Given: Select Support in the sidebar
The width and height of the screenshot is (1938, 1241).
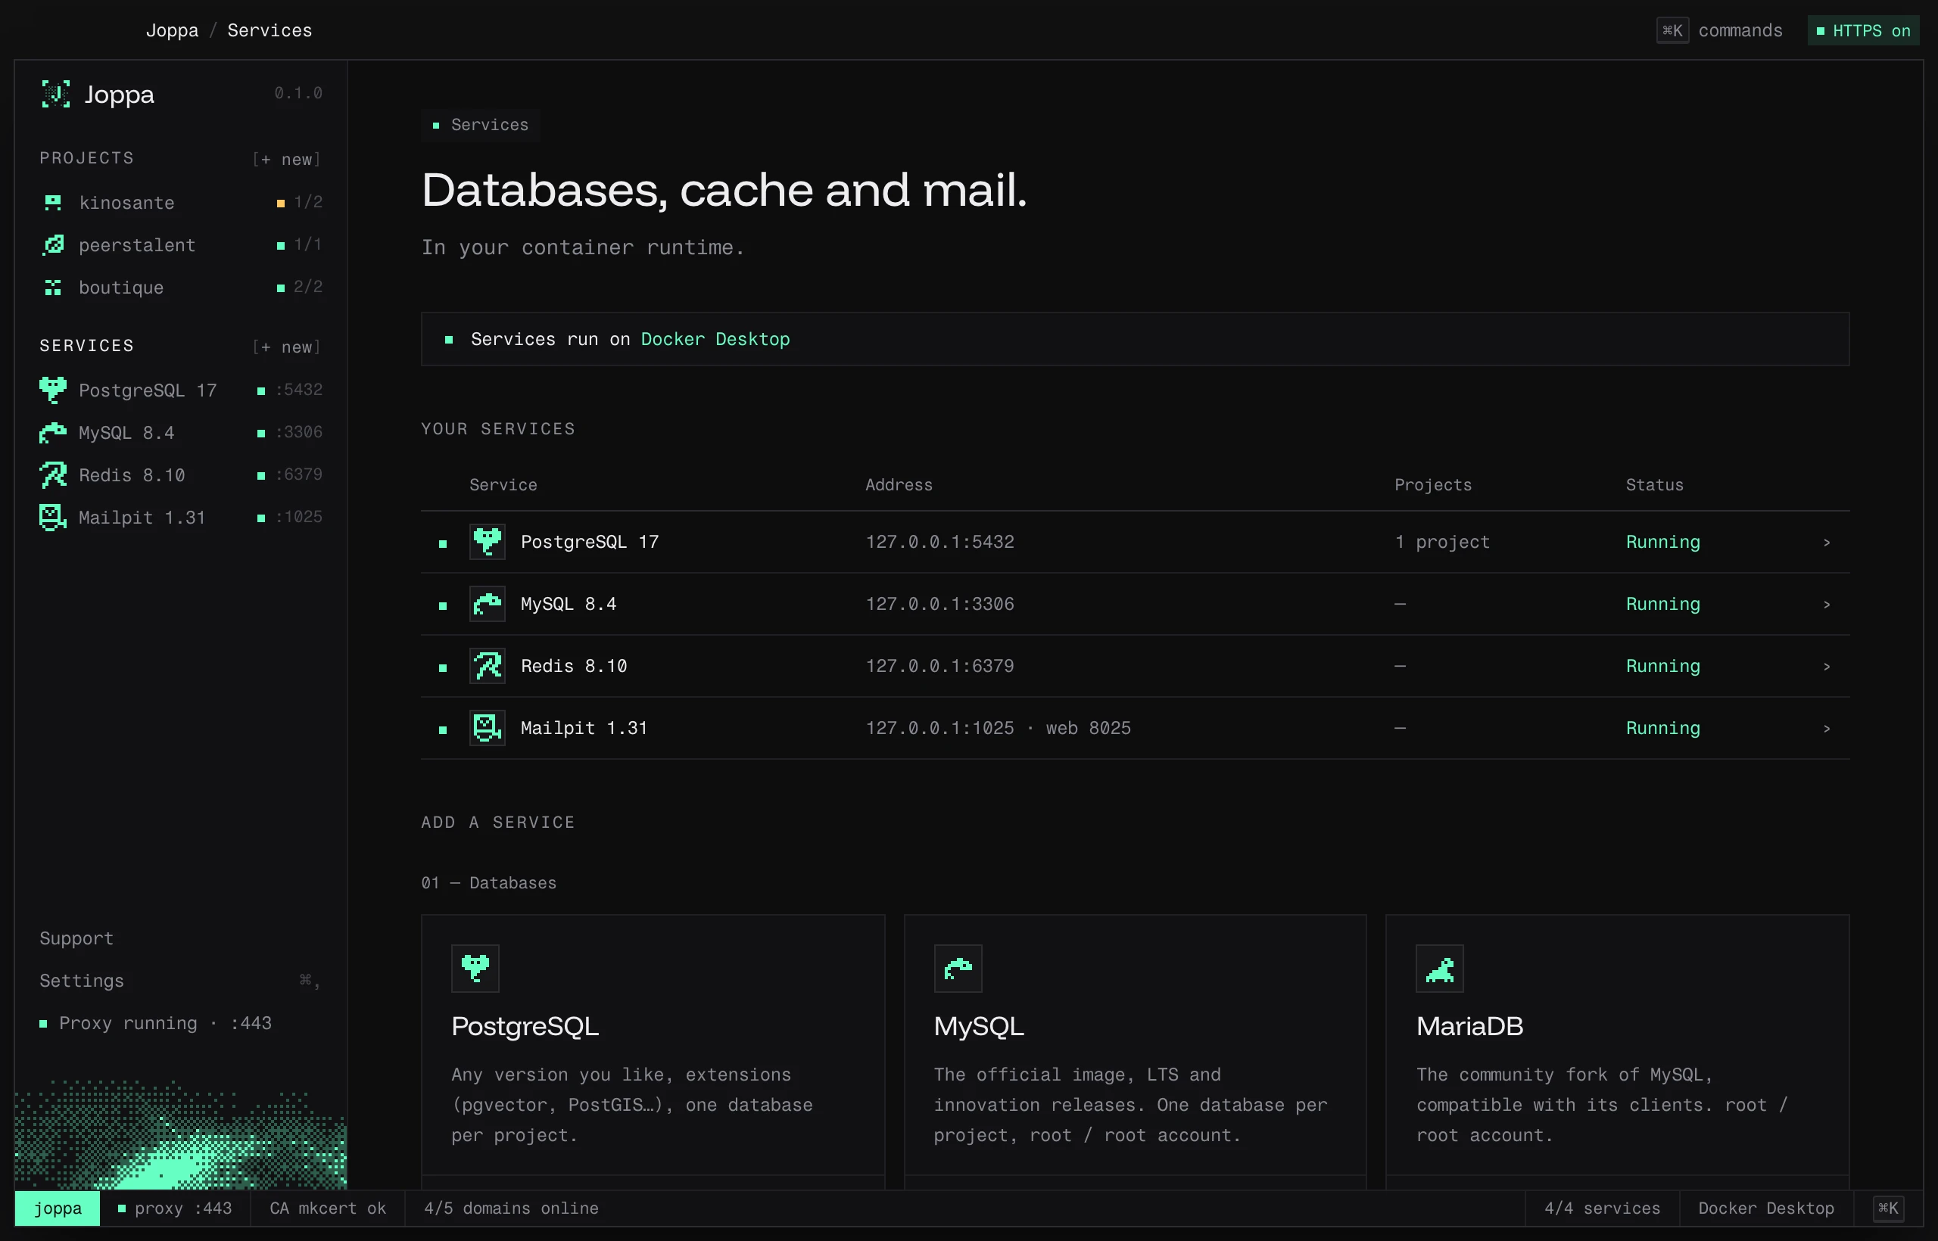Looking at the screenshot, I should coord(76,938).
